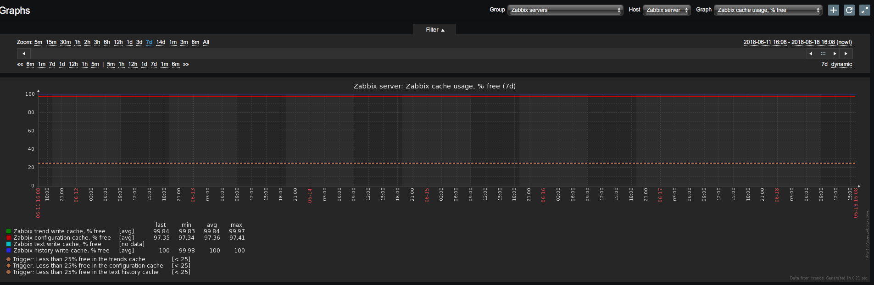Click the red 06-16 date marker

pos(543,195)
